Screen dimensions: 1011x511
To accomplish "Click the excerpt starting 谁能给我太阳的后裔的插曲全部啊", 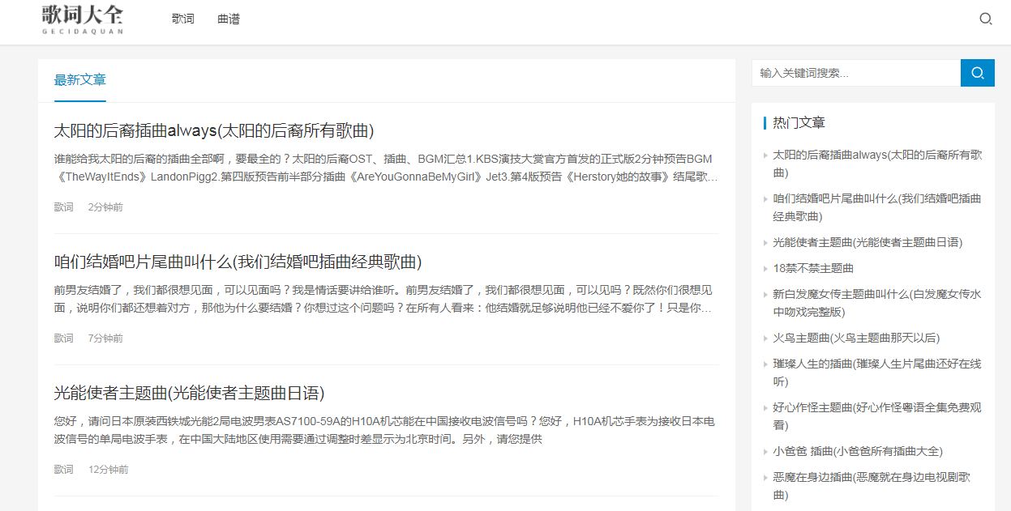I will coord(386,168).
